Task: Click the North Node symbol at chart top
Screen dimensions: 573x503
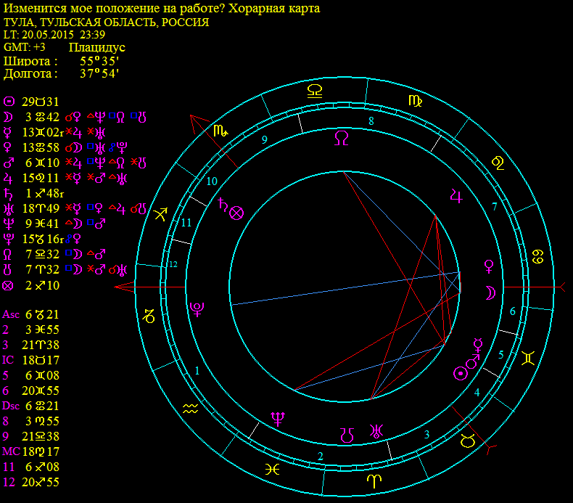Action: click(342, 139)
